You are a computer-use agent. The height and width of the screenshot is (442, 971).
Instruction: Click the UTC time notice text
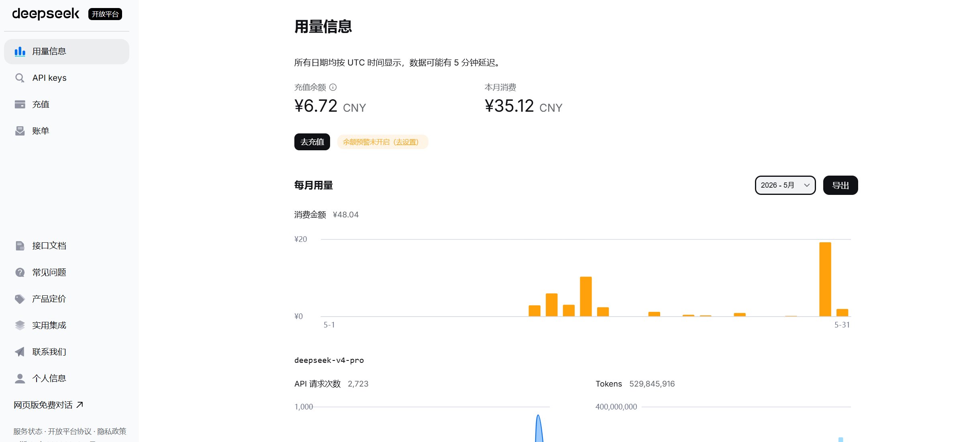pos(398,63)
